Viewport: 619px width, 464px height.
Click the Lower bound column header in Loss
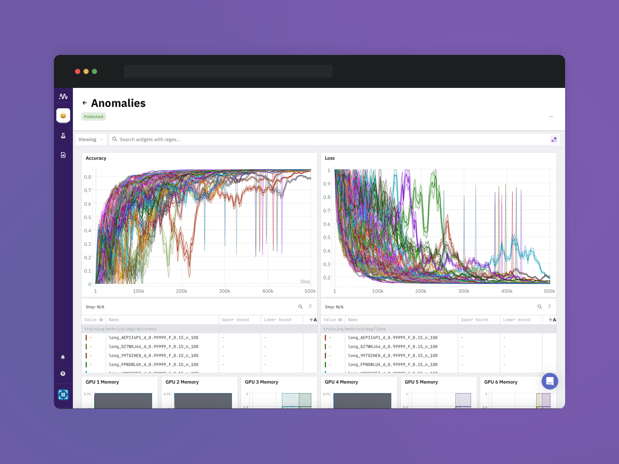pos(516,320)
